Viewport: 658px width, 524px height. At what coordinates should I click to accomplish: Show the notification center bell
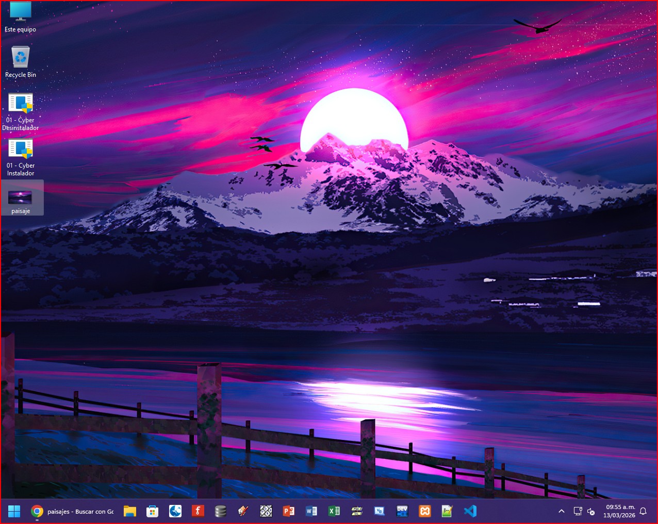tap(643, 511)
